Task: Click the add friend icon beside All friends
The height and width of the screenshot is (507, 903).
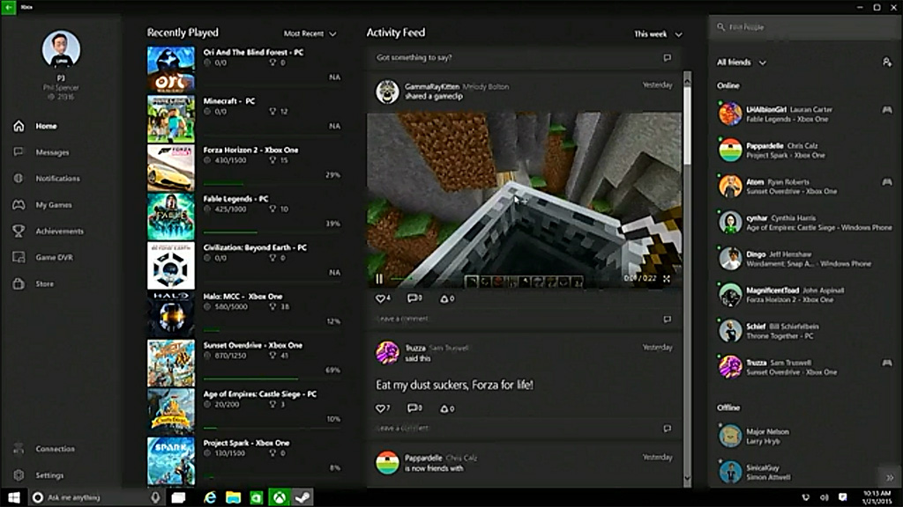Action: point(886,62)
